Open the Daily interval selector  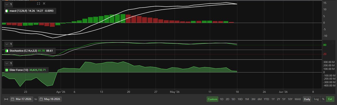click(307, 99)
